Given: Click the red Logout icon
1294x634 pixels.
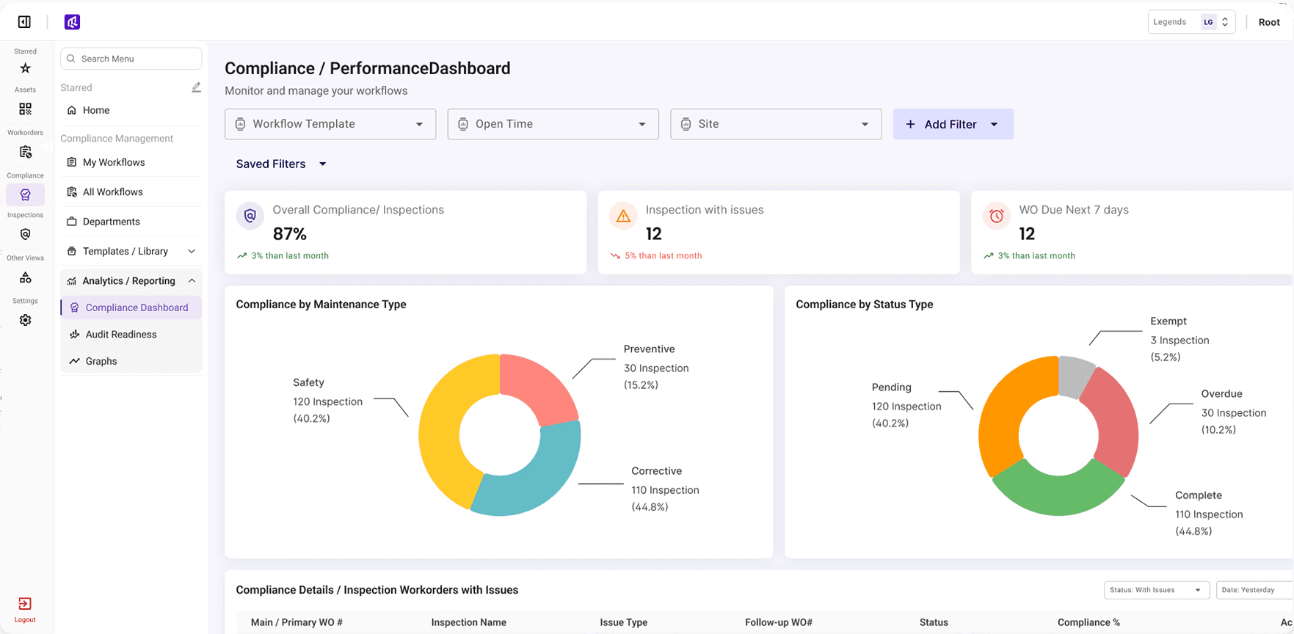Looking at the screenshot, I should pyautogui.click(x=25, y=603).
